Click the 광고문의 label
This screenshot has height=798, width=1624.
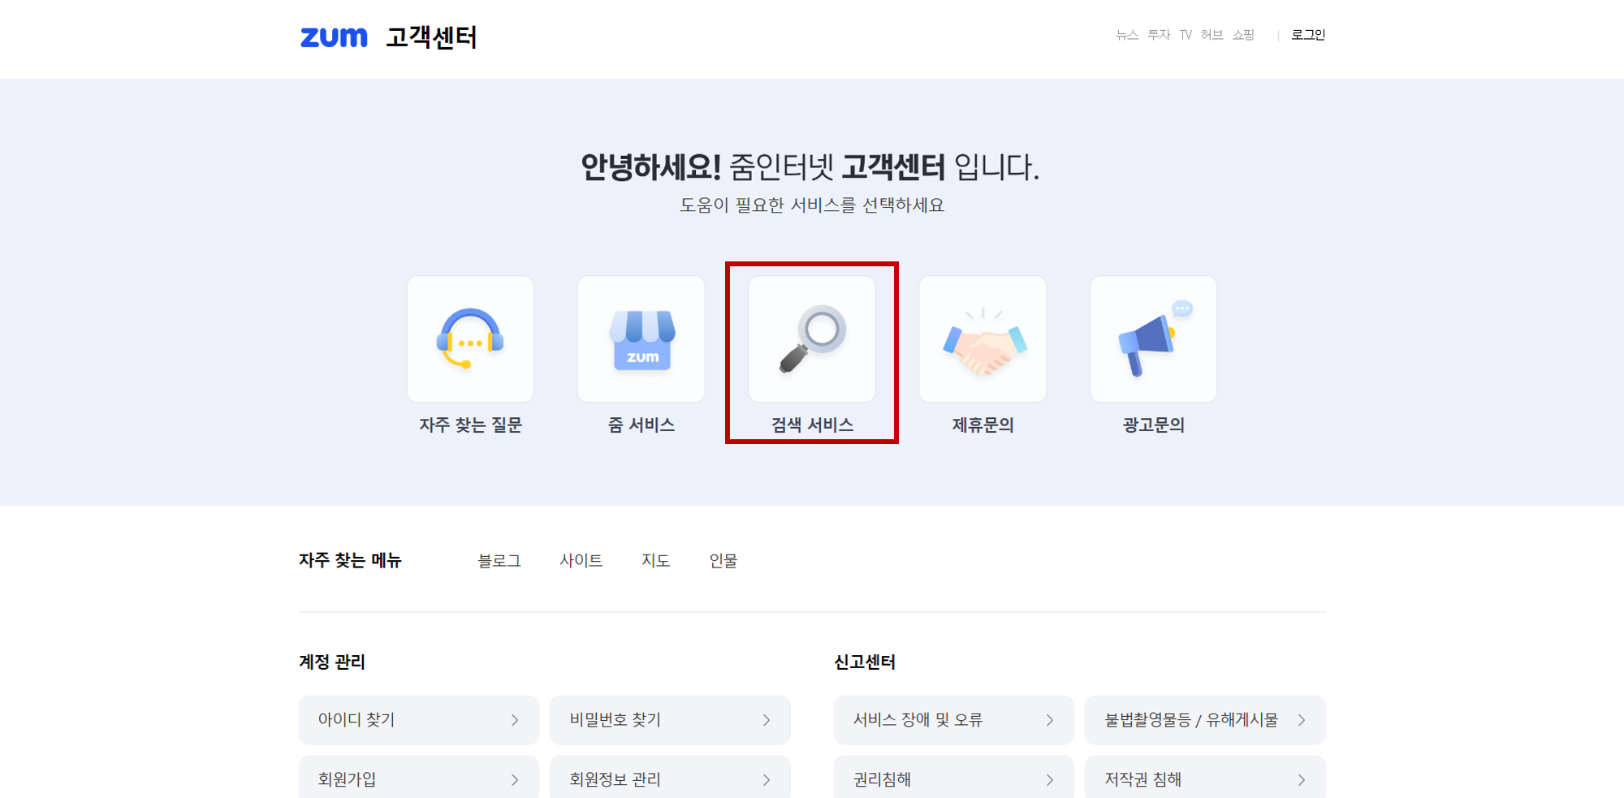[x=1153, y=425]
